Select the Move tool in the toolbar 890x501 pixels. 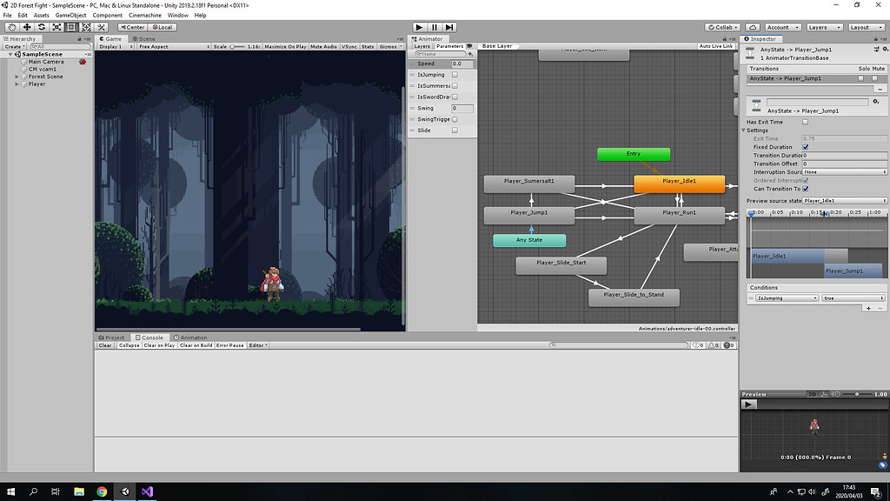point(25,27)
